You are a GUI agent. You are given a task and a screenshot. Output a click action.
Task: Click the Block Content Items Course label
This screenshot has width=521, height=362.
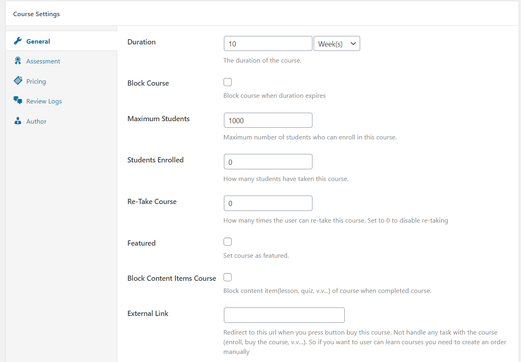point(172,278)
